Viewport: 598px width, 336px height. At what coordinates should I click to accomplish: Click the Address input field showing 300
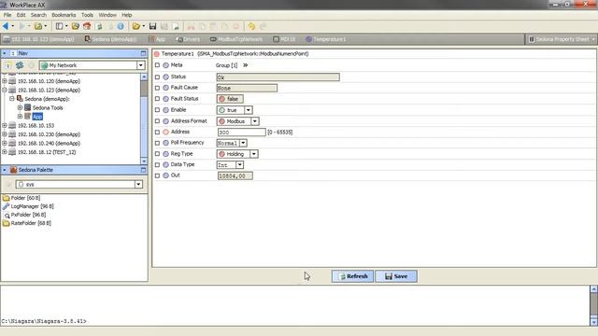pos(241,133)
